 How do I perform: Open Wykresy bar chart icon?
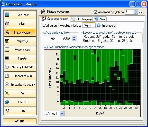point(7,41)
